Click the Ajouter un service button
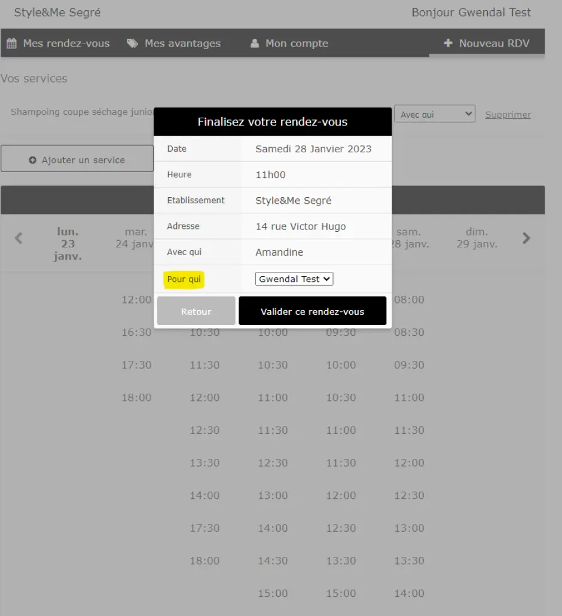562x616 pixels. click(77, 160)
